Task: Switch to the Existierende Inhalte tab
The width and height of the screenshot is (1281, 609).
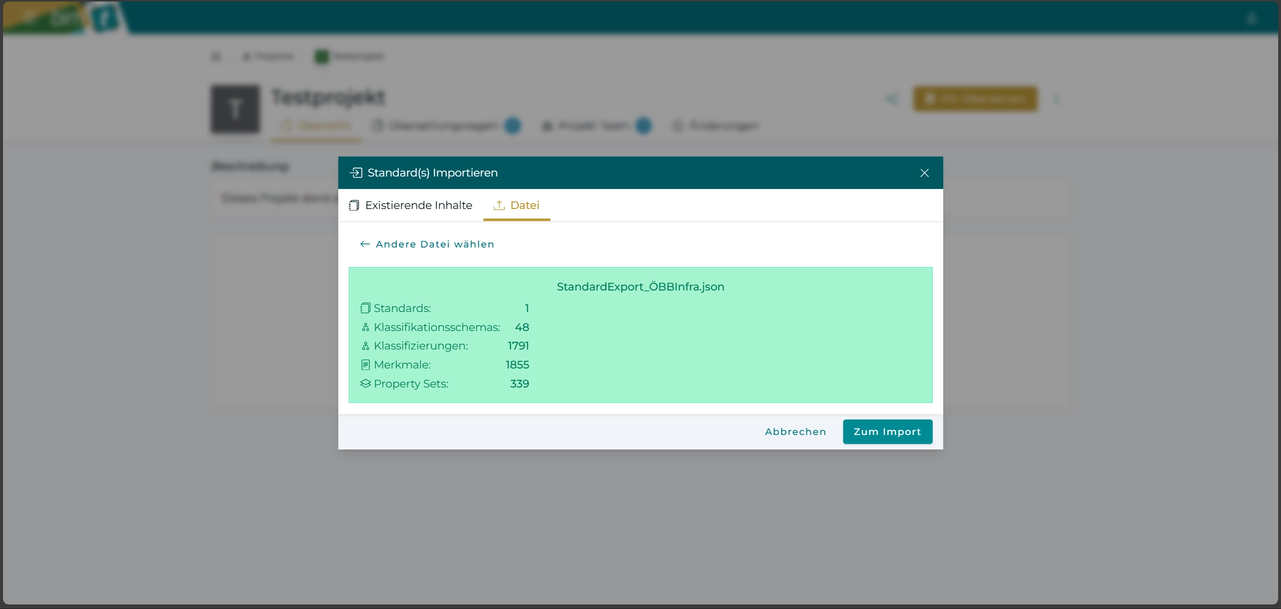Action: point(419,205)
